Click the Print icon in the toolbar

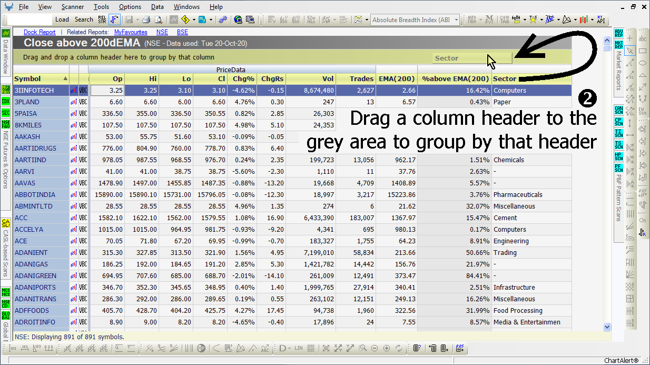(146, 19)
